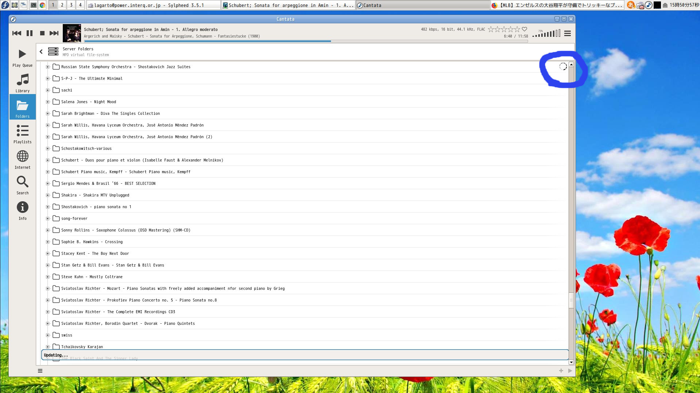700x393 pixels.
Task: Show the Info panel for current song
Action: (x=22, y=211)
